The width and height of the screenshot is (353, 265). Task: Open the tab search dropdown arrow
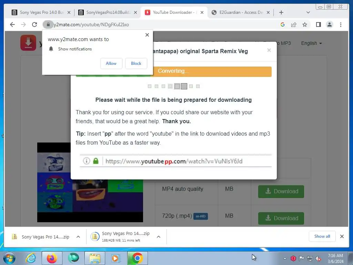[x=308, y=12]
